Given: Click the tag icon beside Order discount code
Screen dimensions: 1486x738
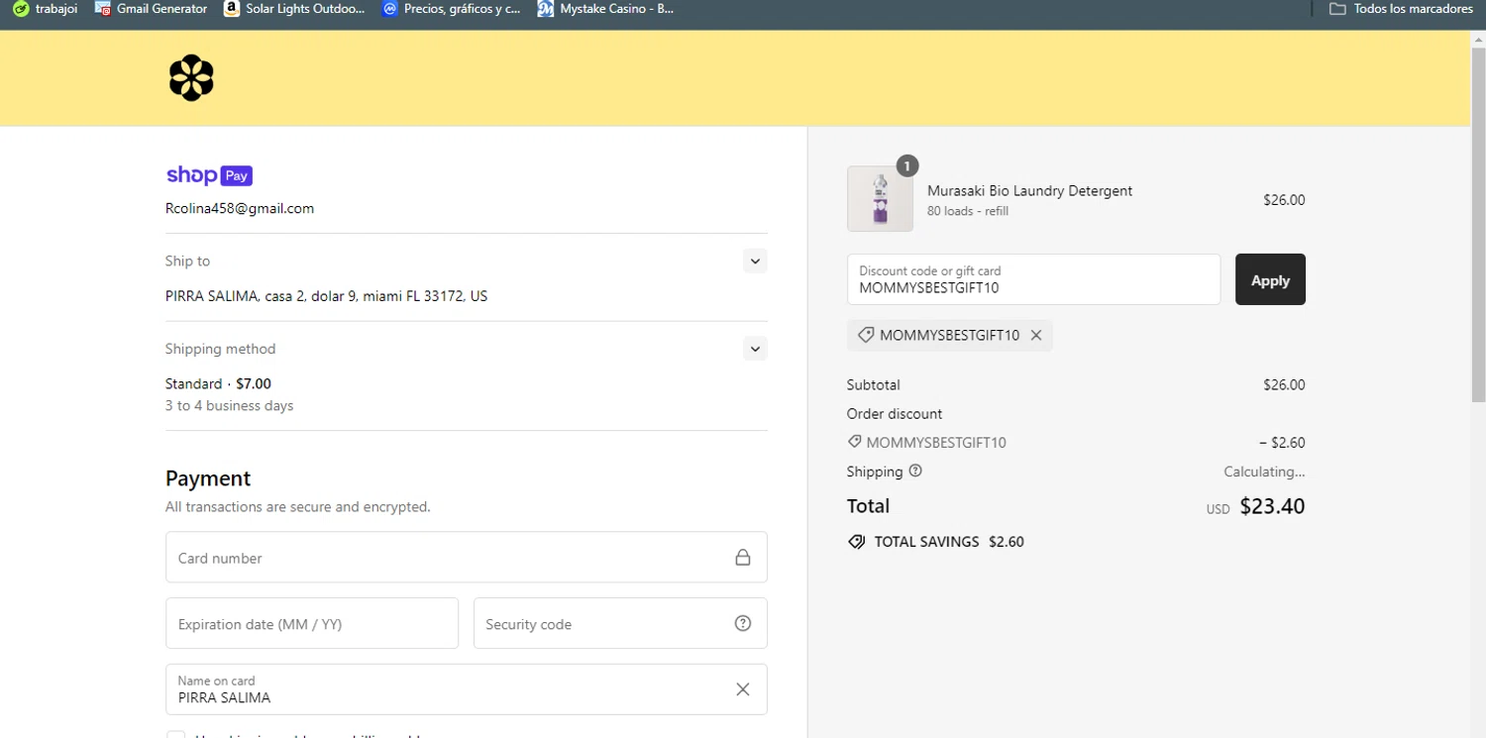Looking at the screenshot, I should 854,442.
